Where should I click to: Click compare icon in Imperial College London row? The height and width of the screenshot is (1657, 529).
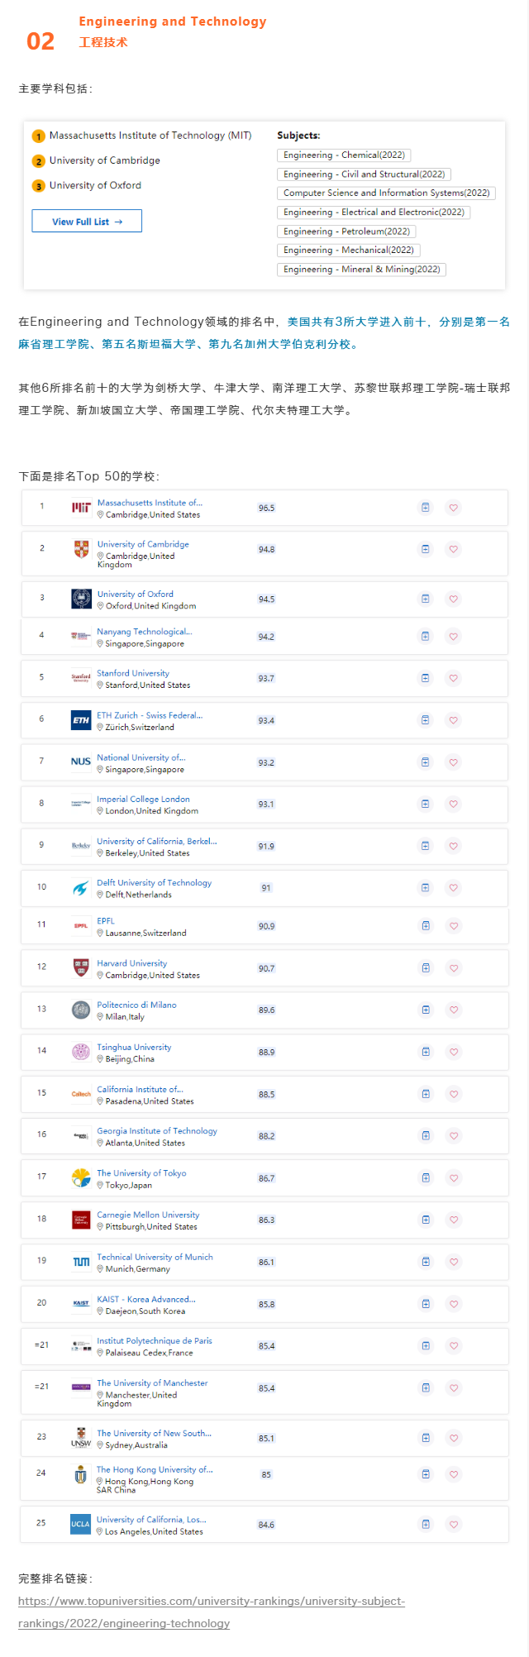pyautogui.click(x=426, y=804)
